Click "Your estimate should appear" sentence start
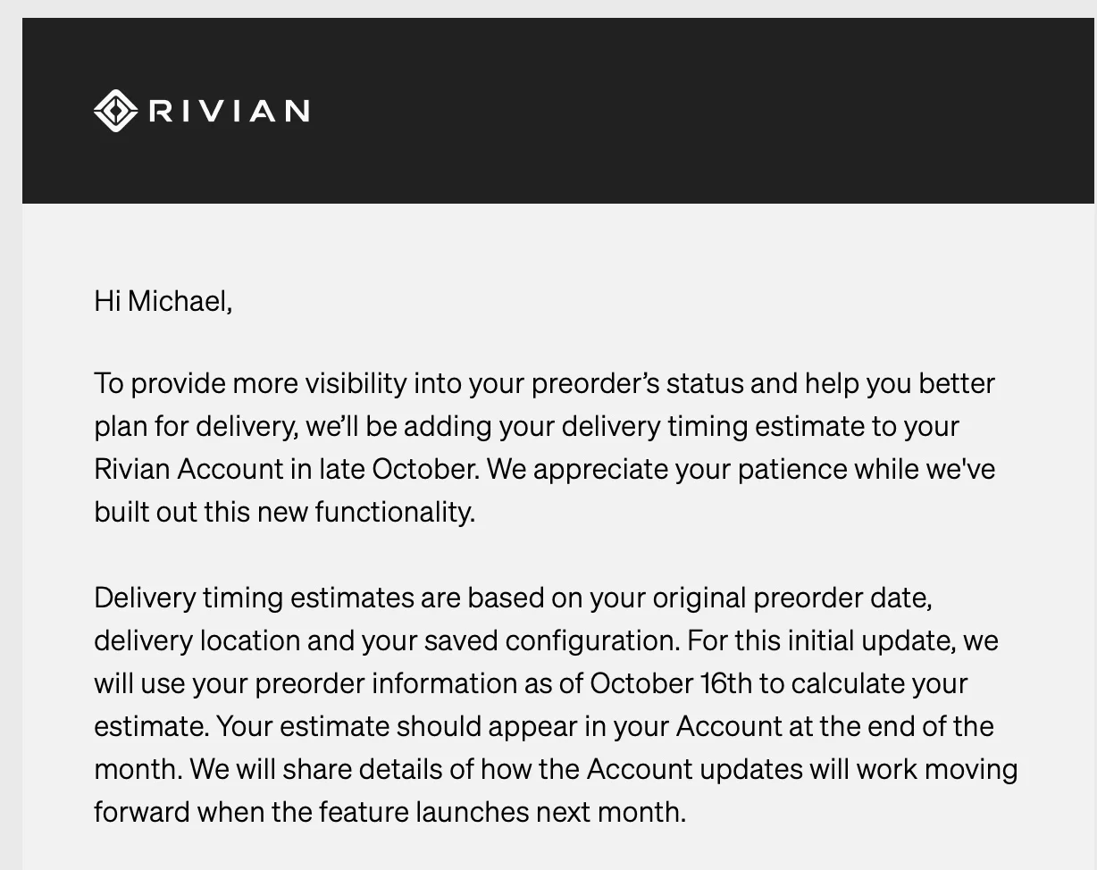1097x870 pixels. point(397,726)
